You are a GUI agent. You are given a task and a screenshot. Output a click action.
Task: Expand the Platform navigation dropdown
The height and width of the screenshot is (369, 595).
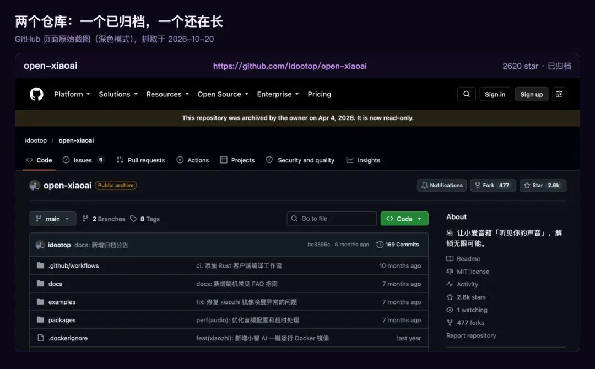tap(72, 94)
